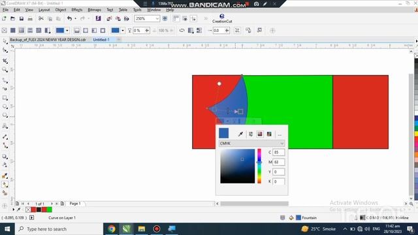Open the Bitmaps menu
Image resolution: width=418 pixels, height=235 pixels.
pyautogui.click(x=94, y=10)
